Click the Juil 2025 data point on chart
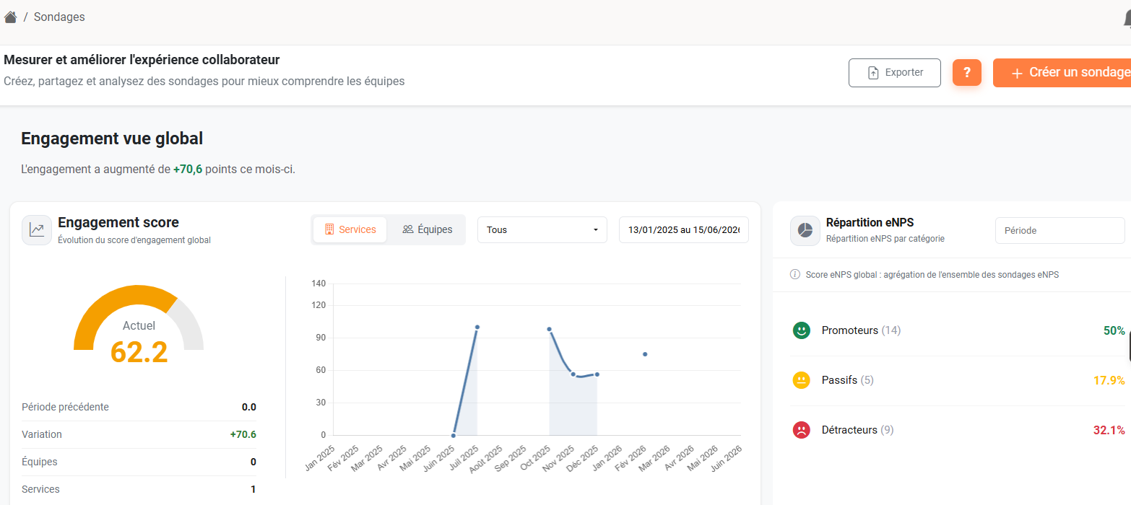The image size is (1131, 505). (x=477, y=327)
